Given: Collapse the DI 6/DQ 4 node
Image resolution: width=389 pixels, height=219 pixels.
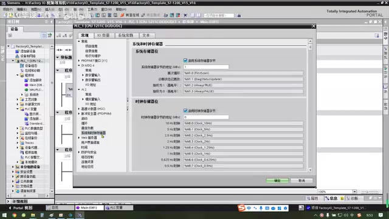Looking at the screenshot, I should tap(79, 65).
